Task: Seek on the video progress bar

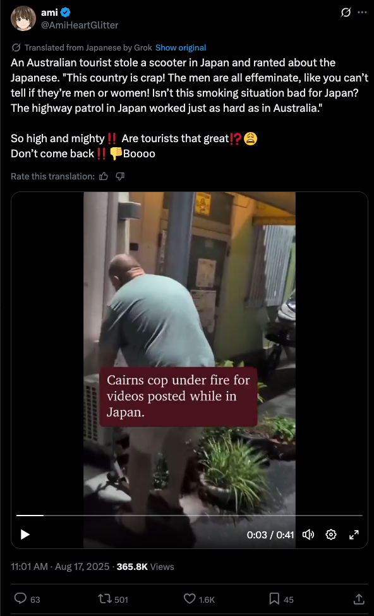Action: 189,515
